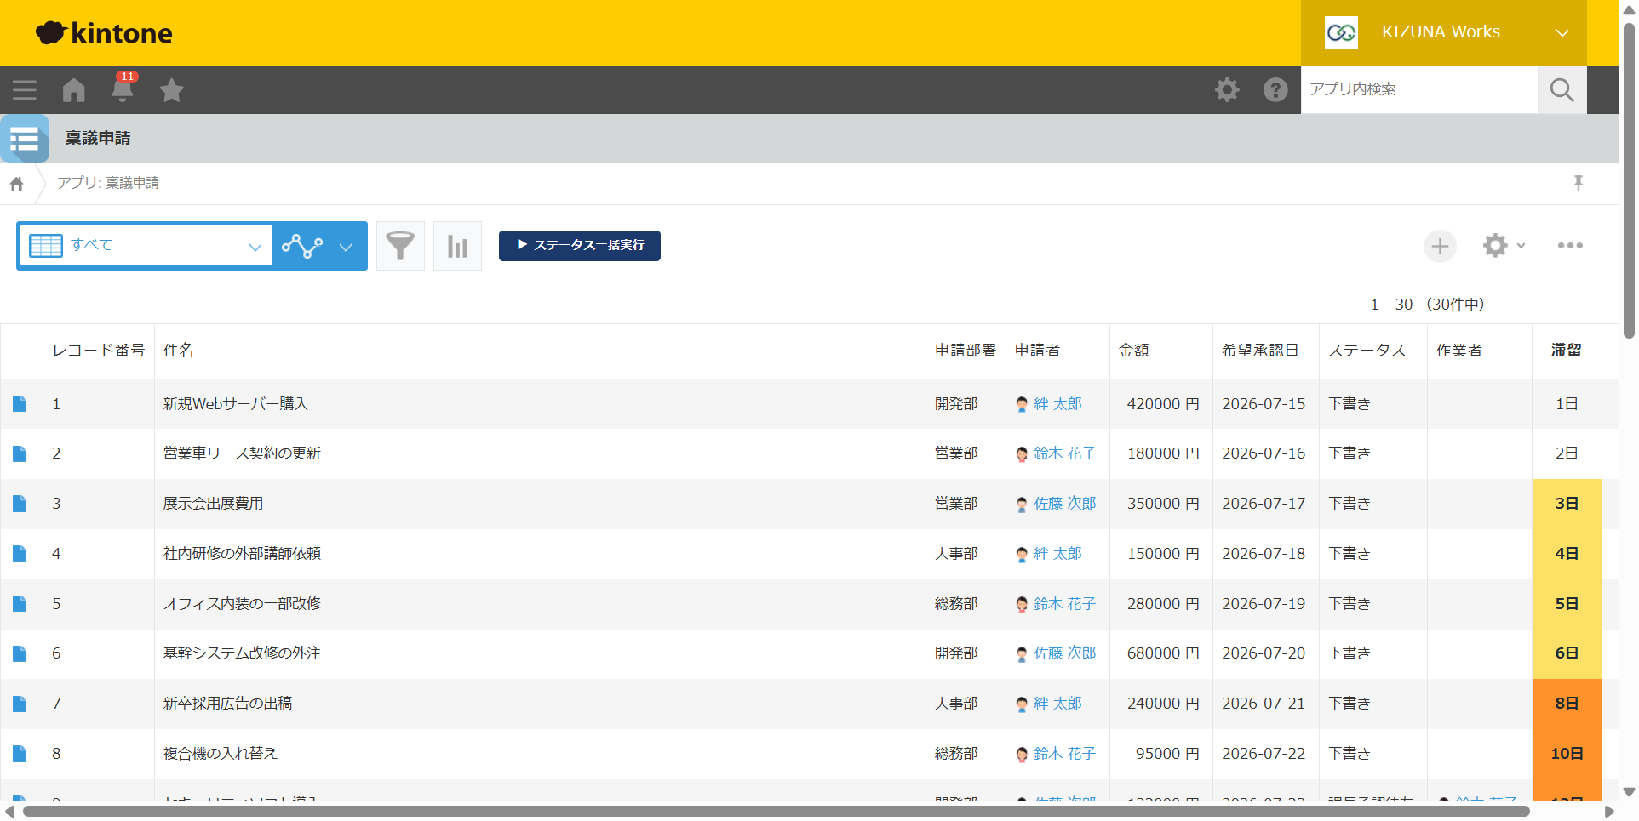1639x821 pixels.
Task: Open the bar chart aggregation button
Action: coord(457,246)
